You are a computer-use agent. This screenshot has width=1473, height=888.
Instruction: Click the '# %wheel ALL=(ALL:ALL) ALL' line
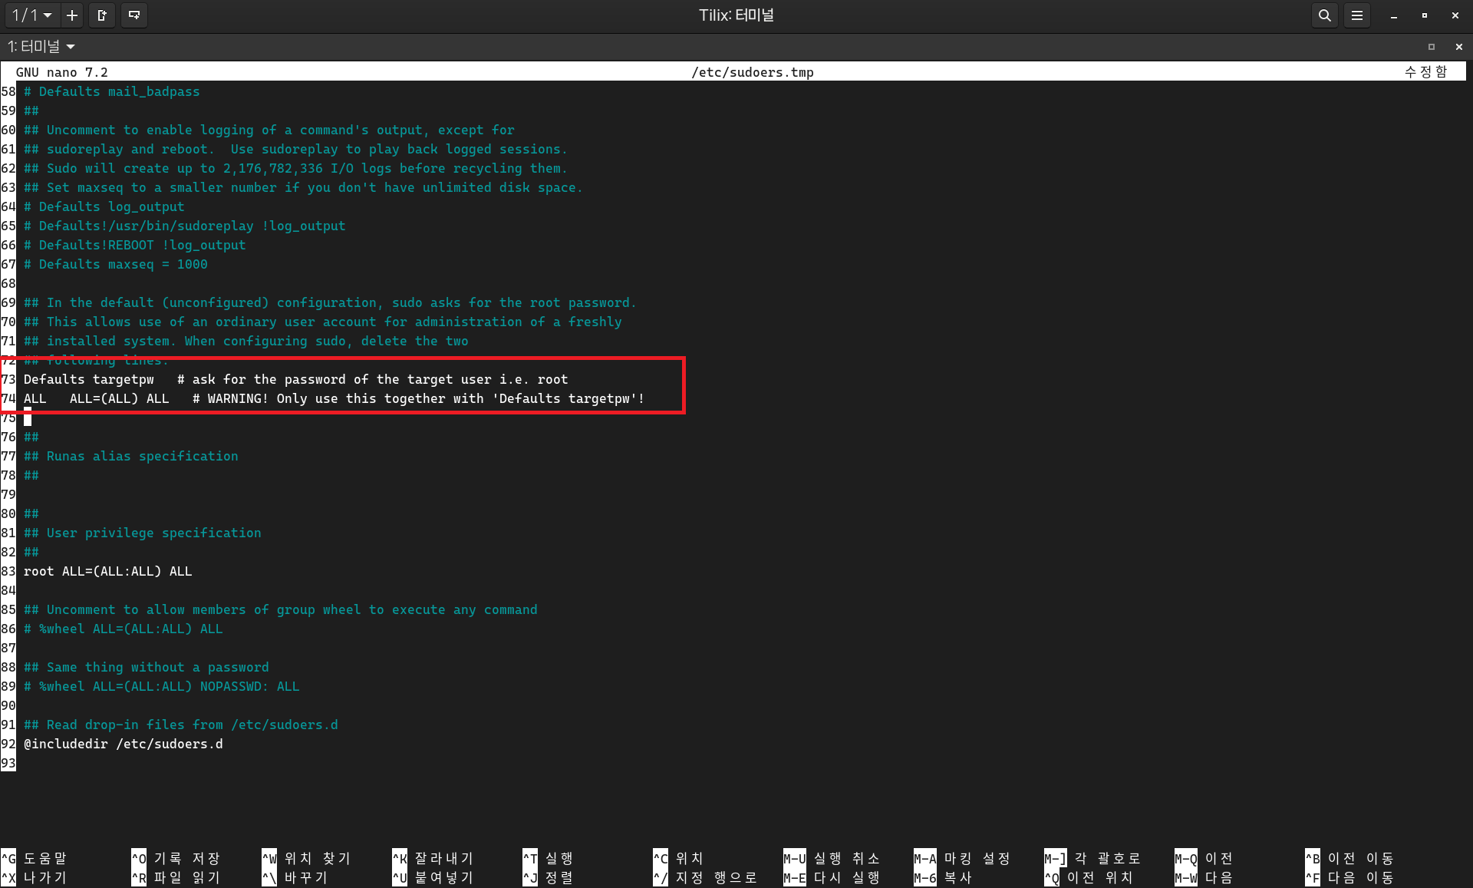click(x=123, y=629)
